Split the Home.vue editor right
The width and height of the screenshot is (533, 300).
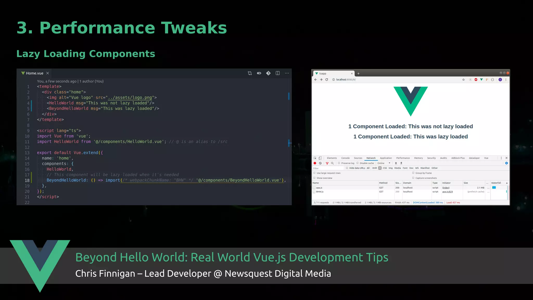[x=278, y=73]
